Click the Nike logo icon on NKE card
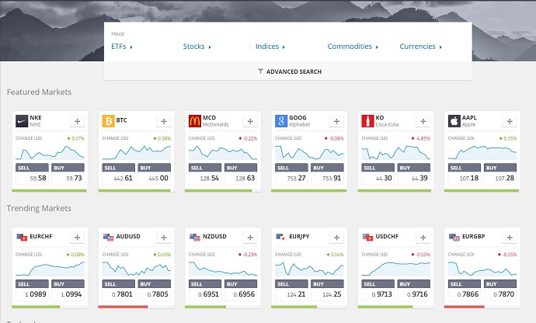The width and height of the screenshot is (536, 323). coord(22,121)
